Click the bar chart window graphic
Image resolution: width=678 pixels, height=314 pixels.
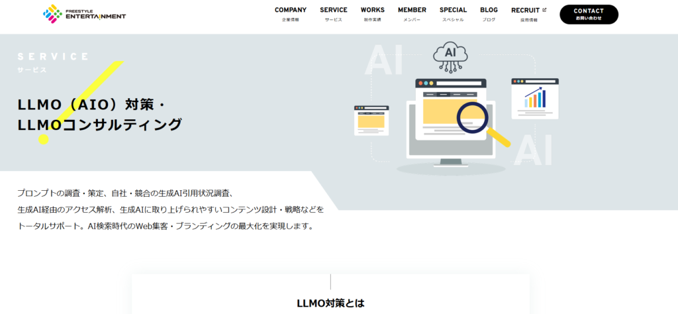(x=535, y=99)
